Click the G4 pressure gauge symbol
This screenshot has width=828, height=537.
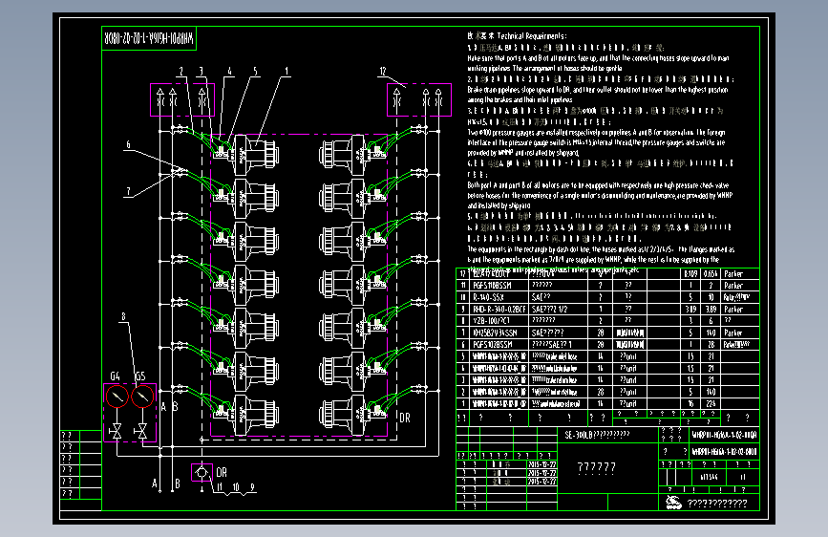(117, 397)
